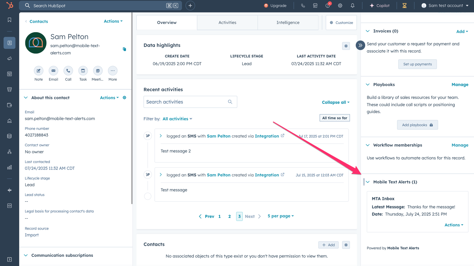Expand the Test message 2 SMS activity
The height and width of the screenshot is (266, 474).
click(161, 136)
